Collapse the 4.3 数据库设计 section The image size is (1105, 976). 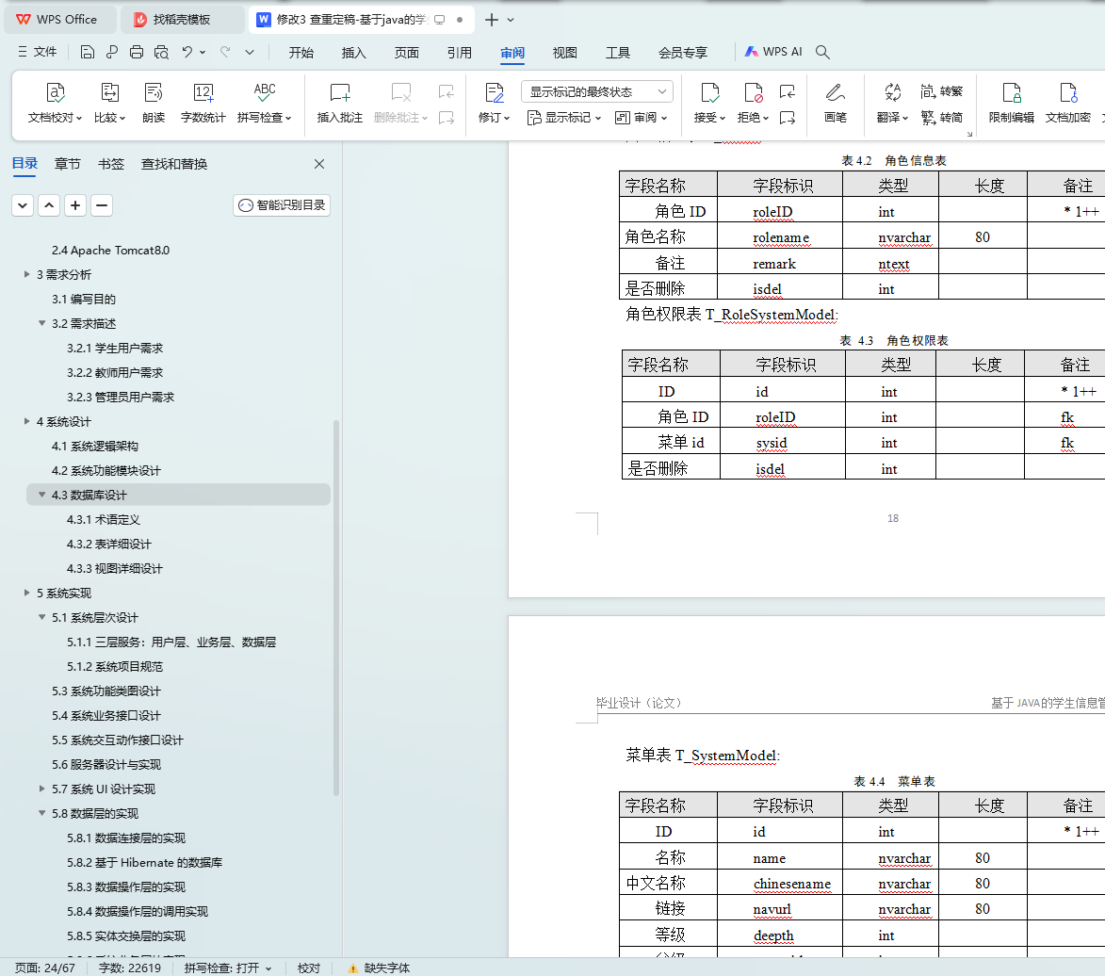pyautogui.click(x=41, y=495)
